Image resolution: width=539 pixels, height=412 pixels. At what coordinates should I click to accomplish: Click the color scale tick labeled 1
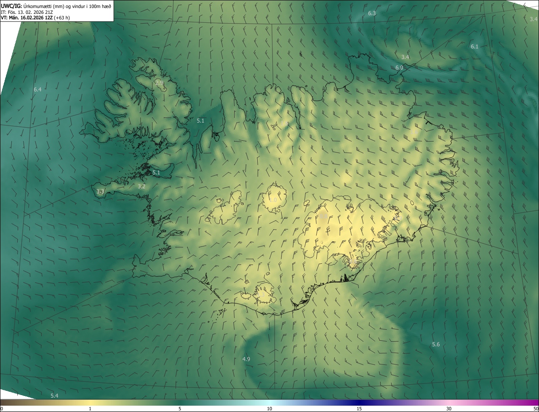click(90, 409)
